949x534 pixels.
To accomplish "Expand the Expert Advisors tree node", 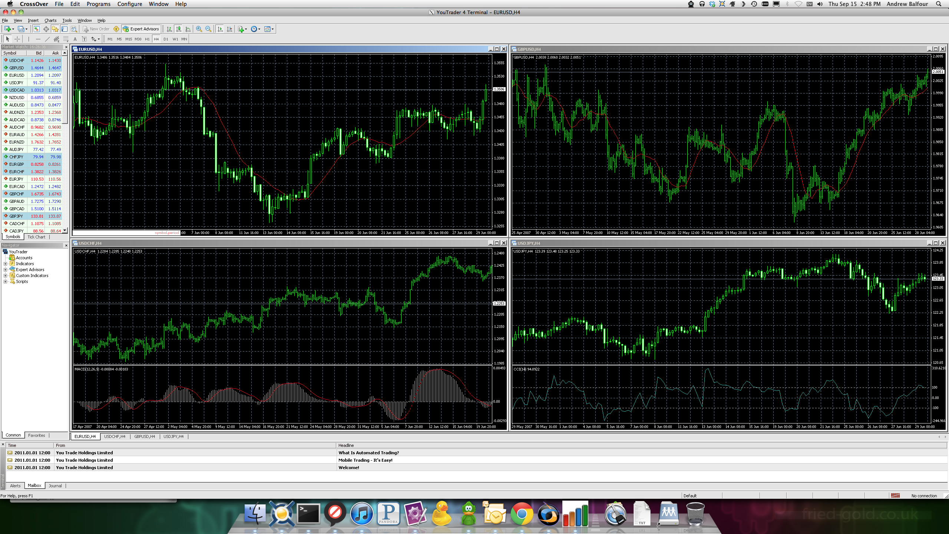I will [x=5, y=270].
